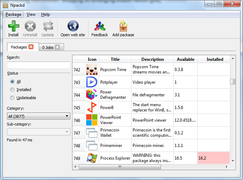Open the Help menu
The height and width of the screenshot is (180, 243).
[45, 14]
